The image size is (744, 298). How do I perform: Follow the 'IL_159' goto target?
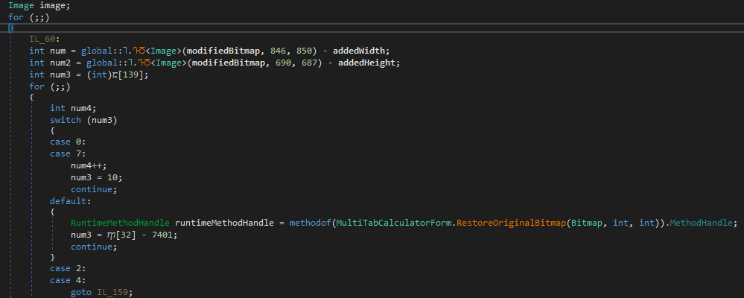click(x=112, y=292)
